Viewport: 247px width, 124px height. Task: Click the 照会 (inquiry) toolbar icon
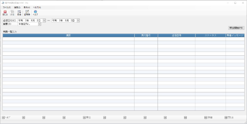pyautogui.click(x=19, y=13)
